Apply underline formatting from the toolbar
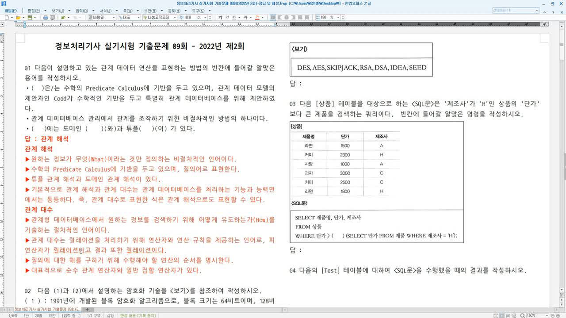This screenshot has width=566, height=318. [234, 18]
